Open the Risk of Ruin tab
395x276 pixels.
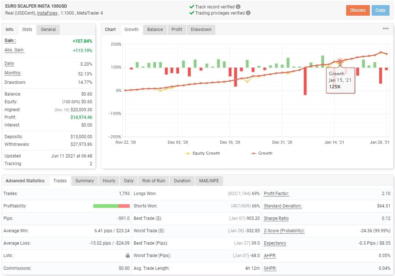pyautogui.click(x=153, y=180)
